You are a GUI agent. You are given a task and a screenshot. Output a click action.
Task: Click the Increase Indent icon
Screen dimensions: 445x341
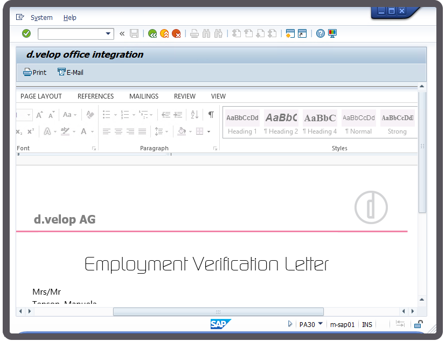coord(178,115)
